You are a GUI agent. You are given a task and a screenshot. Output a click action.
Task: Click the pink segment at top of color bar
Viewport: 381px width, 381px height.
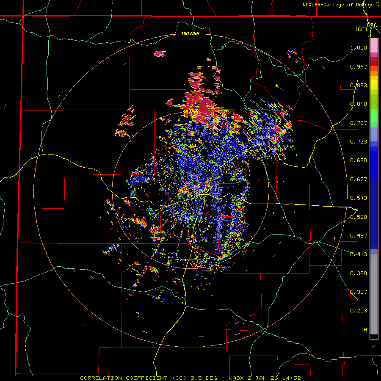pyautogui.click(x=374, y=45)
